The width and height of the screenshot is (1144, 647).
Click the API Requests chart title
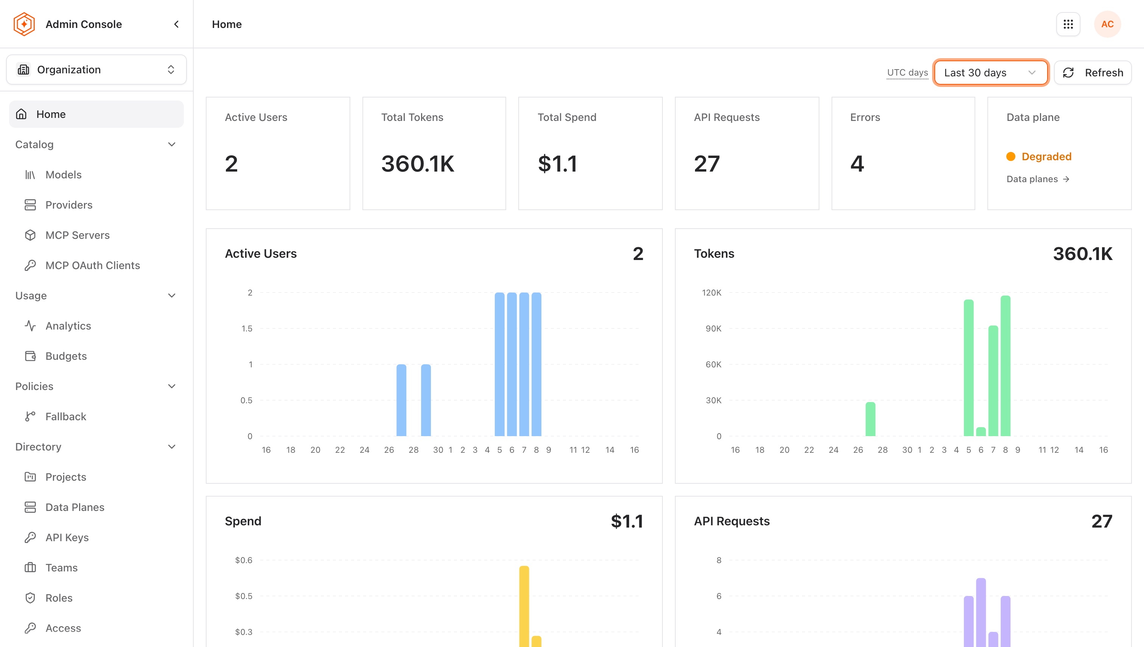coord(732,521)
